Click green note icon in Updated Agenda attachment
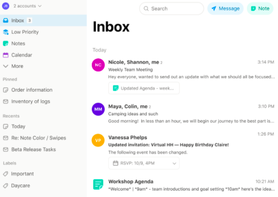This screenshot has width=278, height=197. [116, 88]
